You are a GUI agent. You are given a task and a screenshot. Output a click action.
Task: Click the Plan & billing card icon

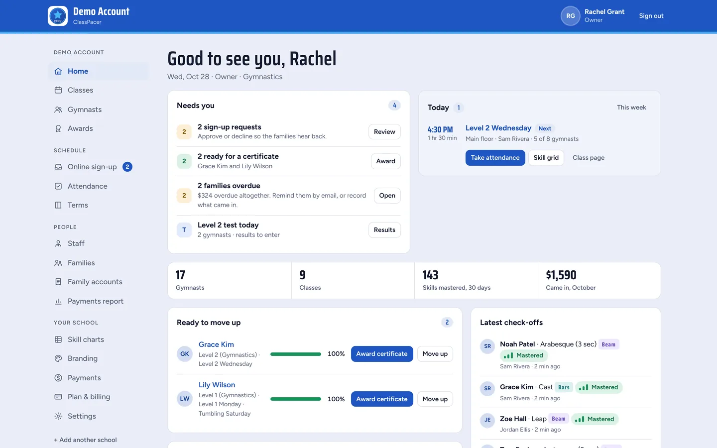tap(58, 397)
